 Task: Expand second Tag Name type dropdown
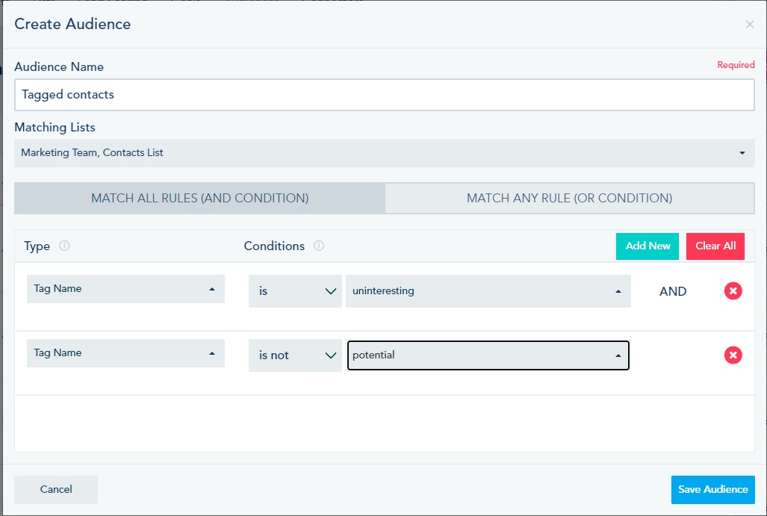coord(125,353)
